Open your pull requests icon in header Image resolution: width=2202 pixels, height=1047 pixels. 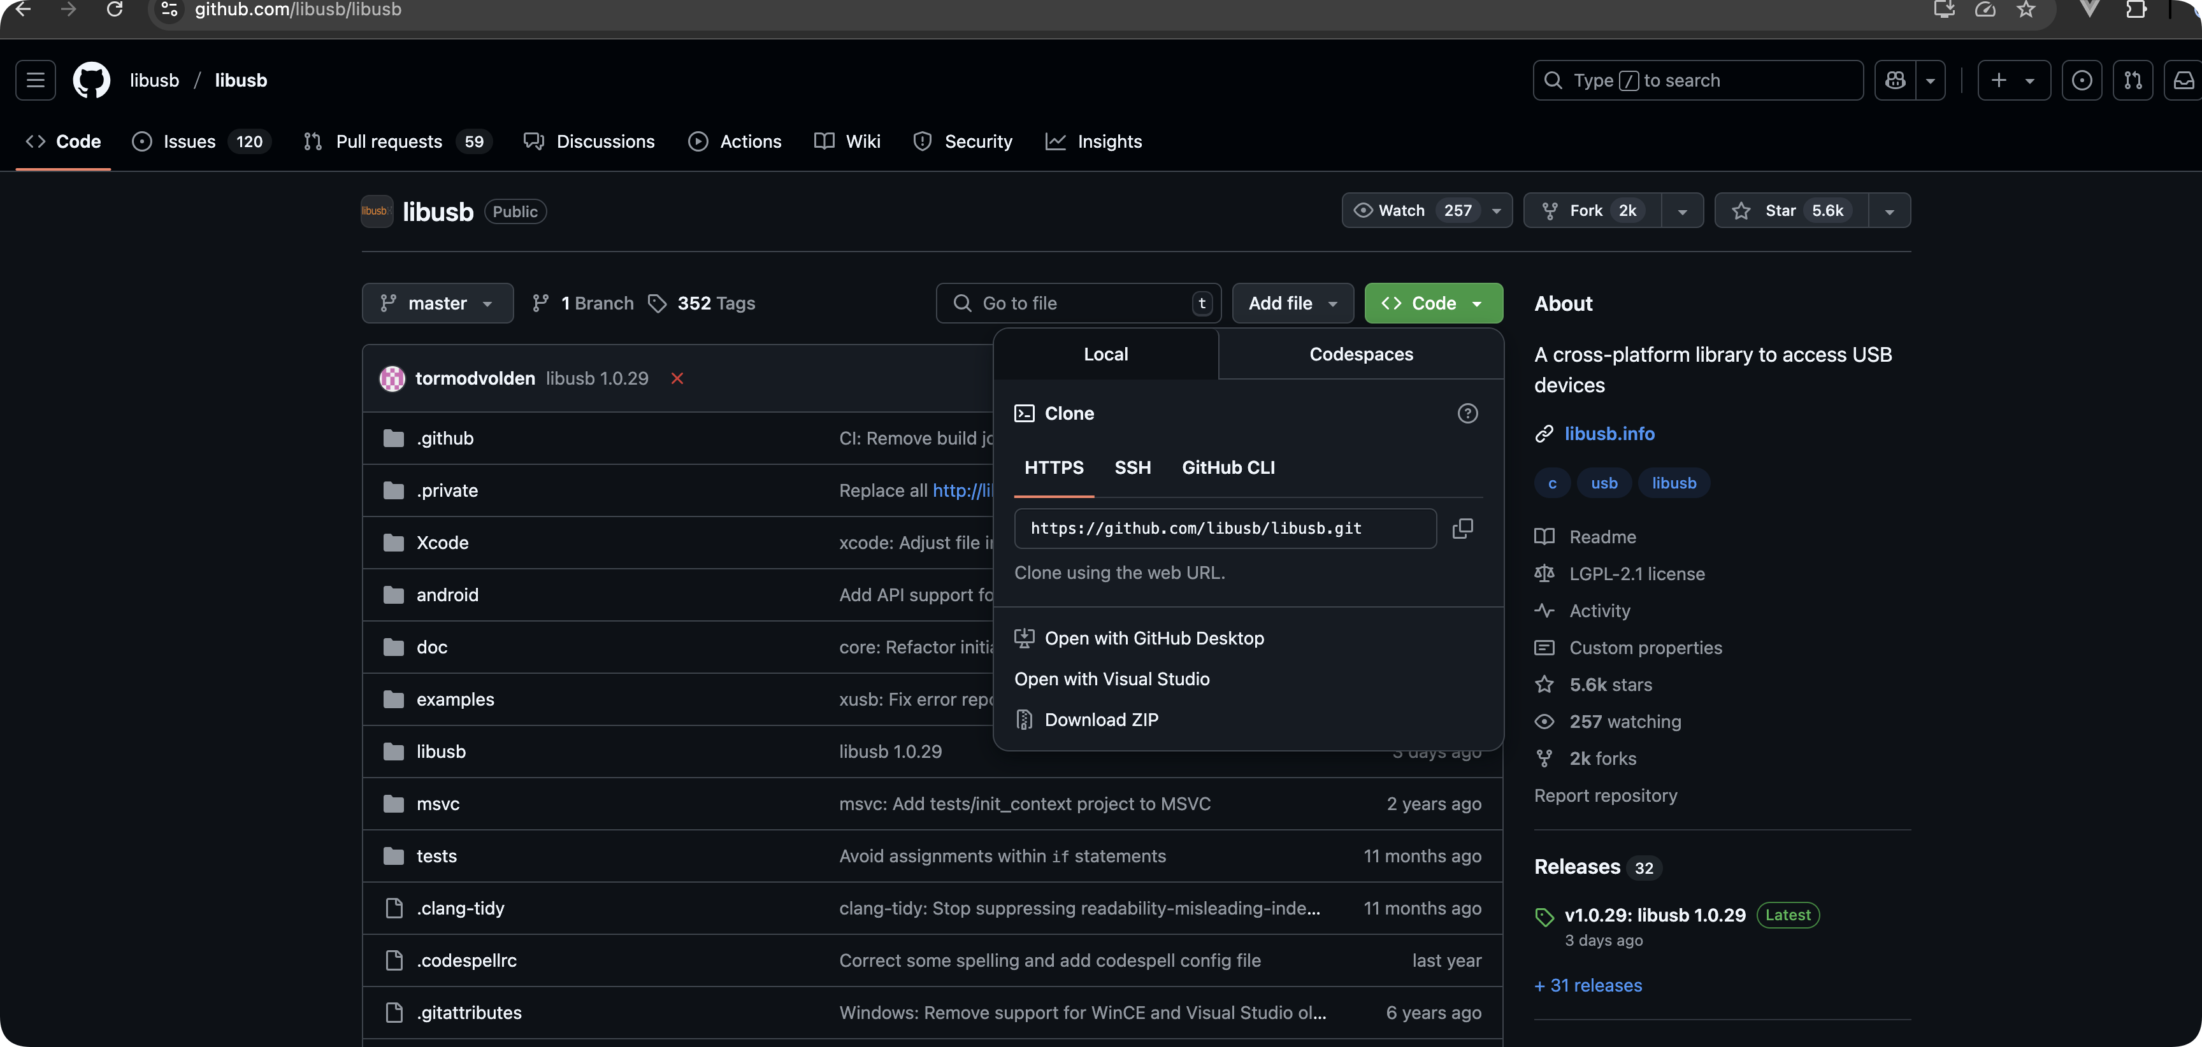2133,80
